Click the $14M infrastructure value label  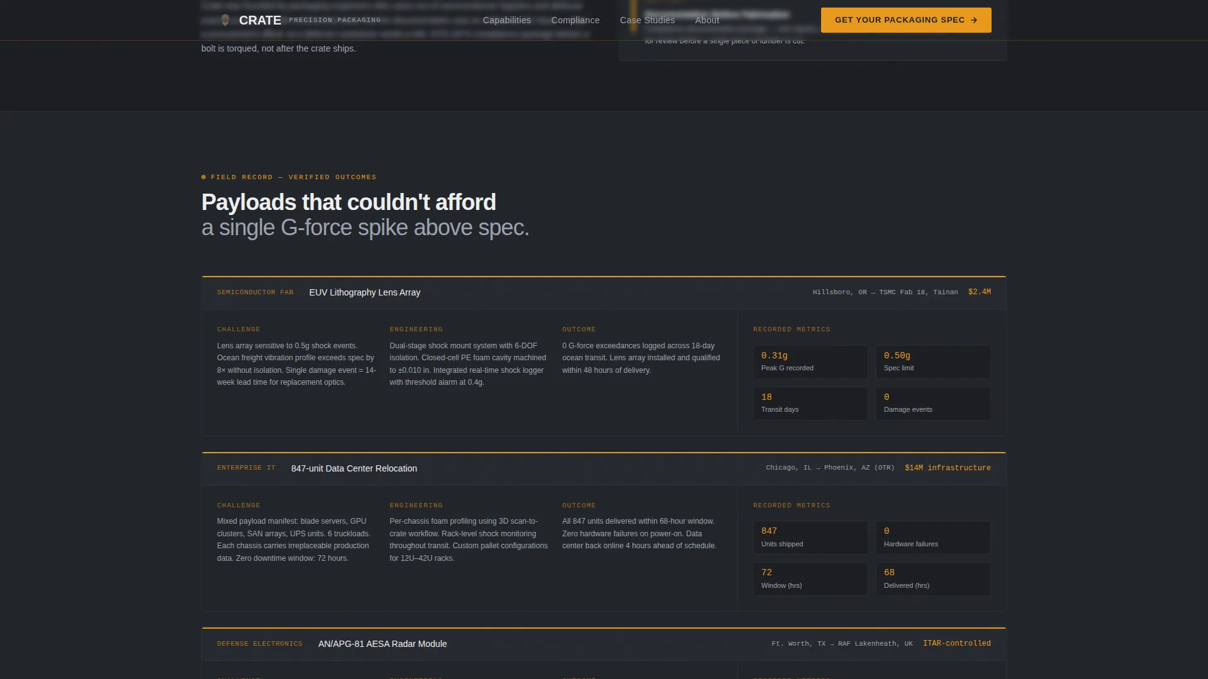pyautogui.click(x=948, y=468)
